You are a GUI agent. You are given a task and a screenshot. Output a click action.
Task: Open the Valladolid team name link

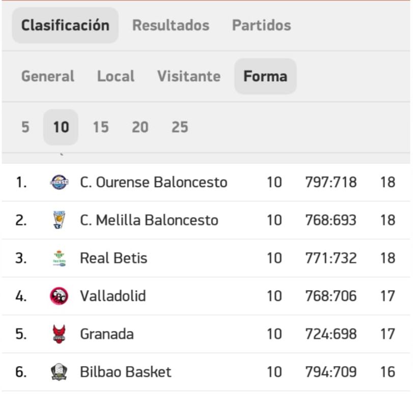click(113, 296)
